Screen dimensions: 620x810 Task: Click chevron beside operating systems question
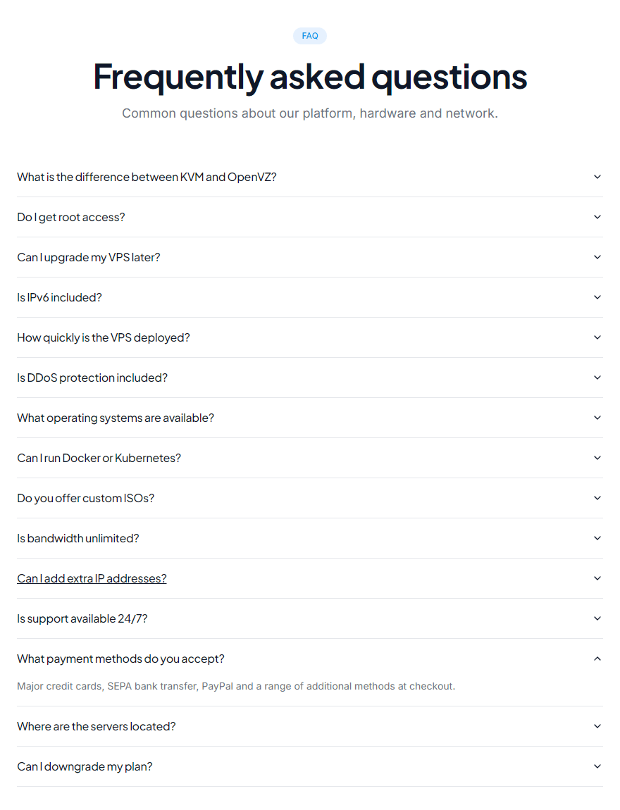(597, 418)
